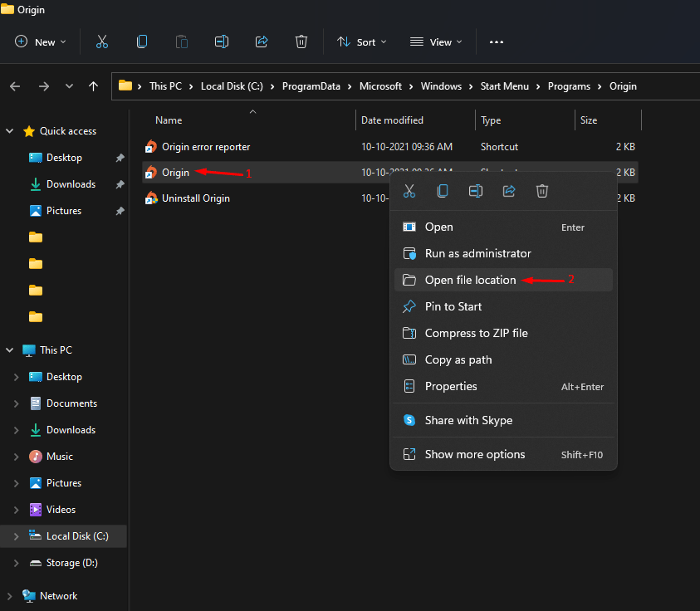Go back with the Back arrow

tap(15, 86)
